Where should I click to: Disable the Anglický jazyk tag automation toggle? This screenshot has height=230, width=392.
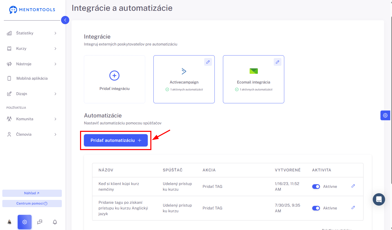coord(316,208)
